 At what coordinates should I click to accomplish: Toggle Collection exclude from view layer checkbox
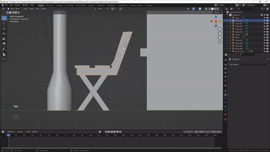(x=262, y=15)
